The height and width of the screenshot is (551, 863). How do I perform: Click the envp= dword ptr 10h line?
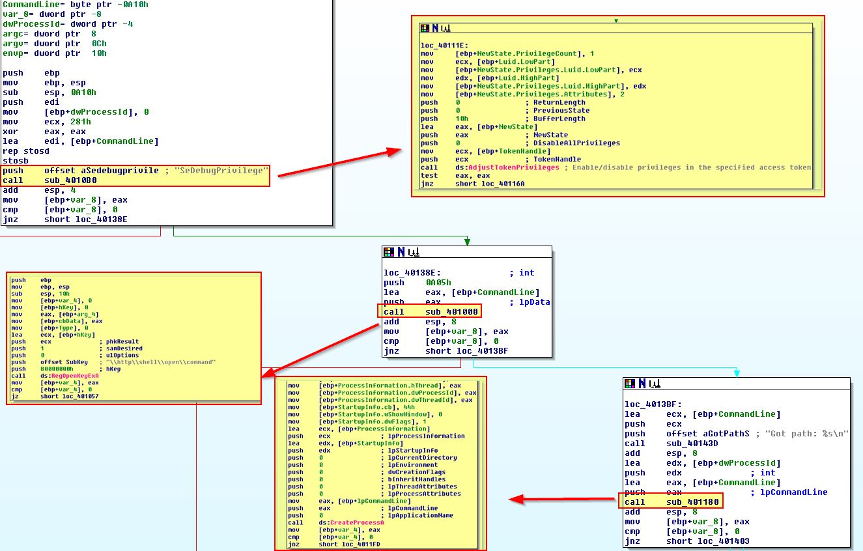click(55, 53)
